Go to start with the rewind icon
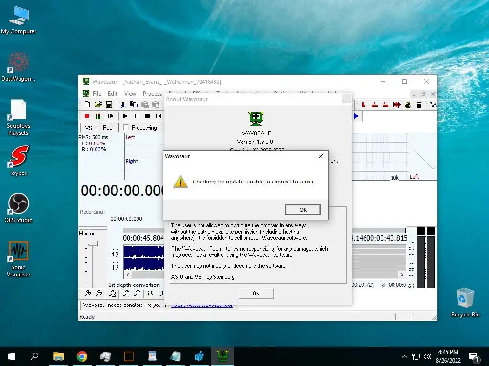Image resolution: width=489 pixels, height=366 pixels. (x=159, y=116)
